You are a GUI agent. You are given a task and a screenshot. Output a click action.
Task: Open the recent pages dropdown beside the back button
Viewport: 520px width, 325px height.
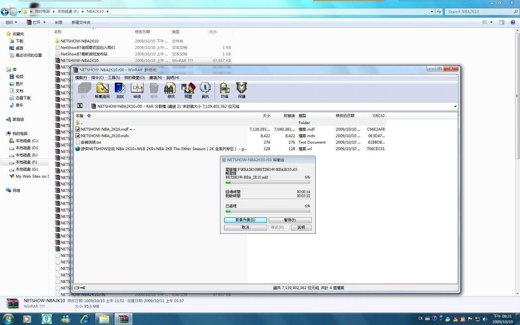point(19,12)
